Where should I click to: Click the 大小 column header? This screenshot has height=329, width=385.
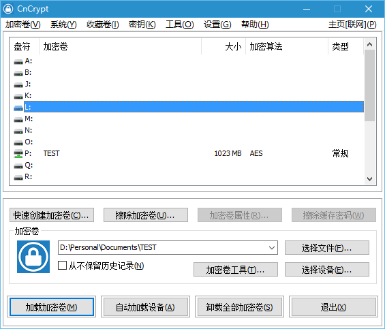pos(224,46)
